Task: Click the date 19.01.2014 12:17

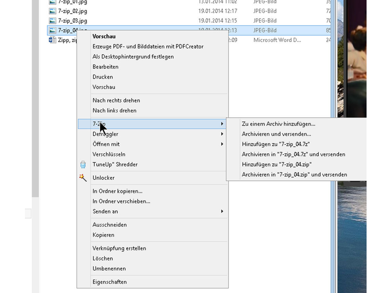Action: [x=217, y=11]
